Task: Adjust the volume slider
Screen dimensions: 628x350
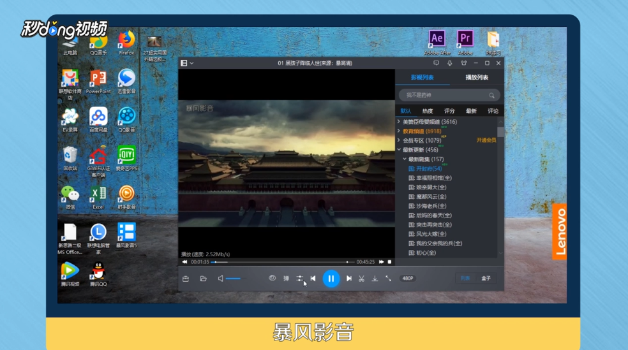Action: (236, 279)
